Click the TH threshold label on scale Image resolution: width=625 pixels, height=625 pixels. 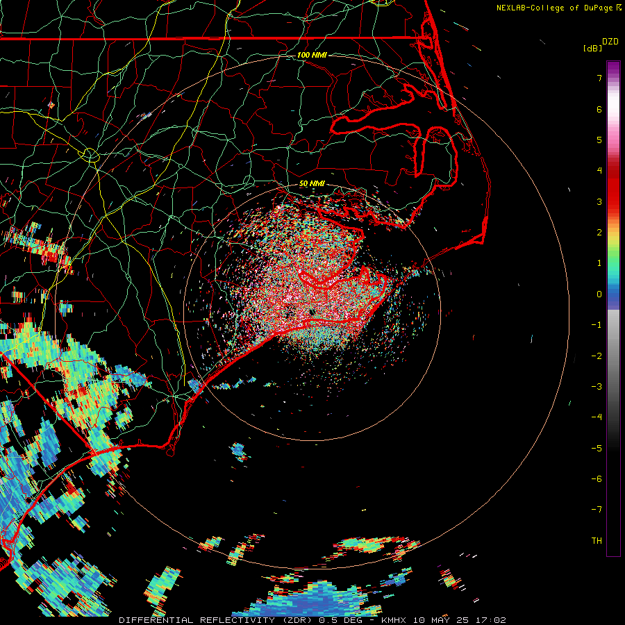tap(597, 541)
